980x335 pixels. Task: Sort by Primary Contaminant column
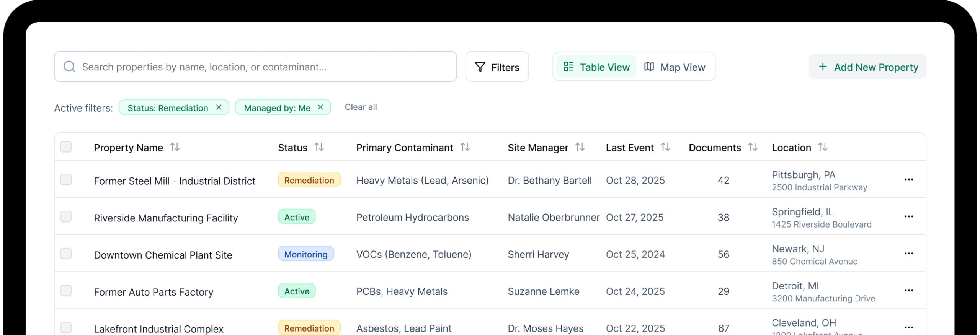pyautogui.click(x=465, y=147)
